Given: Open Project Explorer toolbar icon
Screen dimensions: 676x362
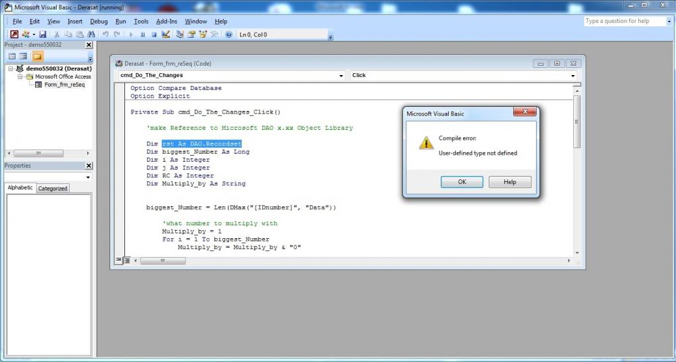Looking at the screenshot, I should pos(180,35).
